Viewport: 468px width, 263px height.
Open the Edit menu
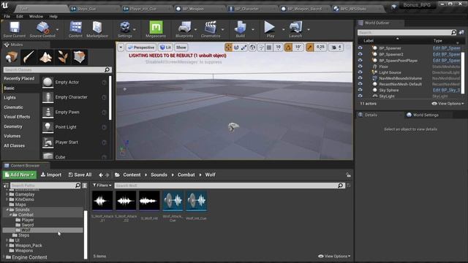[x=20, y=16]
